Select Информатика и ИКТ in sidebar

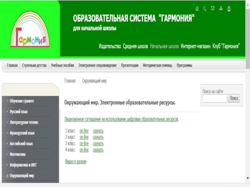coord(23,165)
